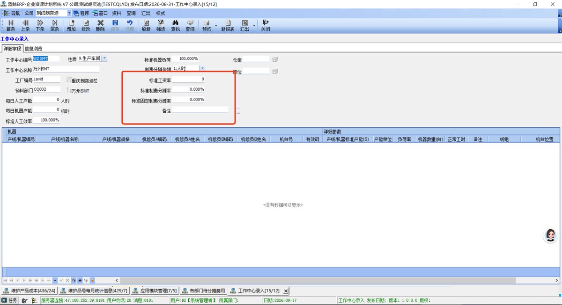The width and height of the screenshot is (562, 305).
Task: Go to the previous record (上条)
Action: pos(25,25)
